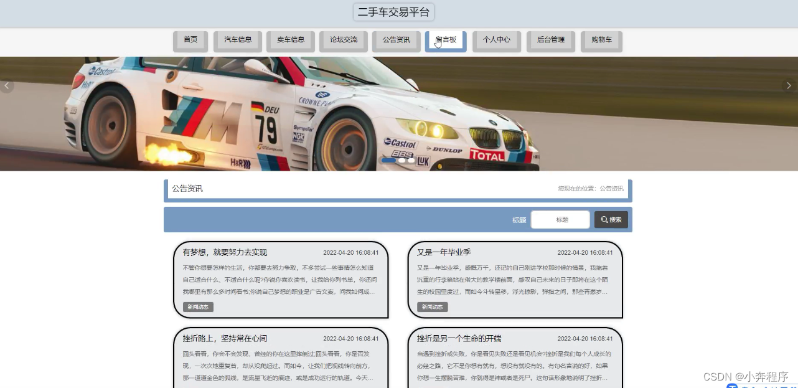Click 新闻动态 tag under 有梦想 article

199,307
